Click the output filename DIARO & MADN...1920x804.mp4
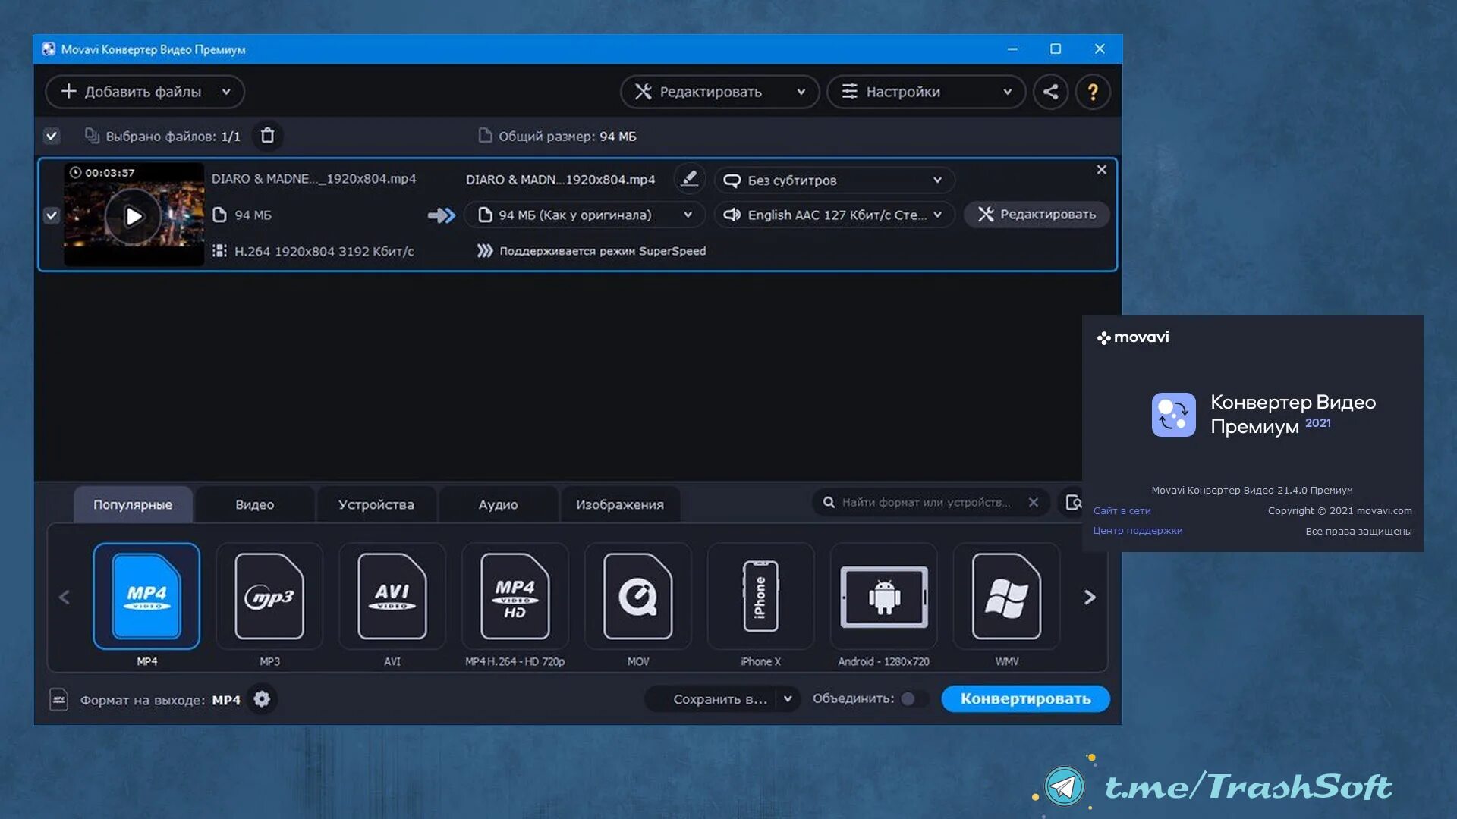Image resolution: width=1457 pixels, height=819 pixels. coord(560,180)
